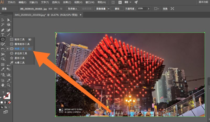The height and width of the screenshot is (122, 210).
Task: Select the Eyedropper tool
Action: click(x=3, y=69)
